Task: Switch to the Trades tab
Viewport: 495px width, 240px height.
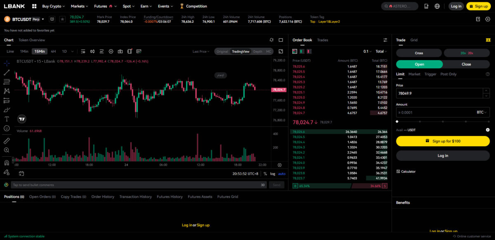Action: (x=323, y=40)
